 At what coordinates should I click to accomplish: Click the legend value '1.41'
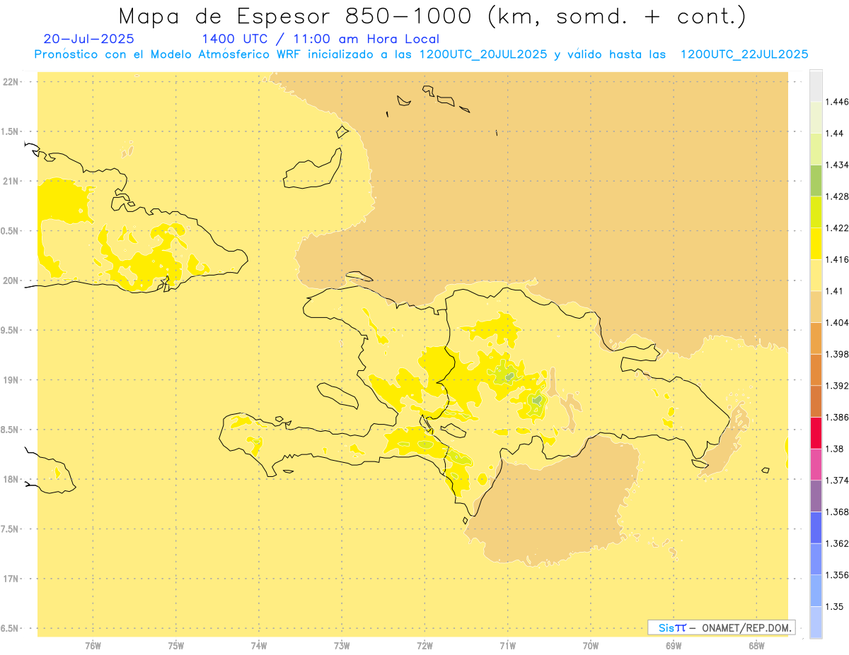point(835,291)
